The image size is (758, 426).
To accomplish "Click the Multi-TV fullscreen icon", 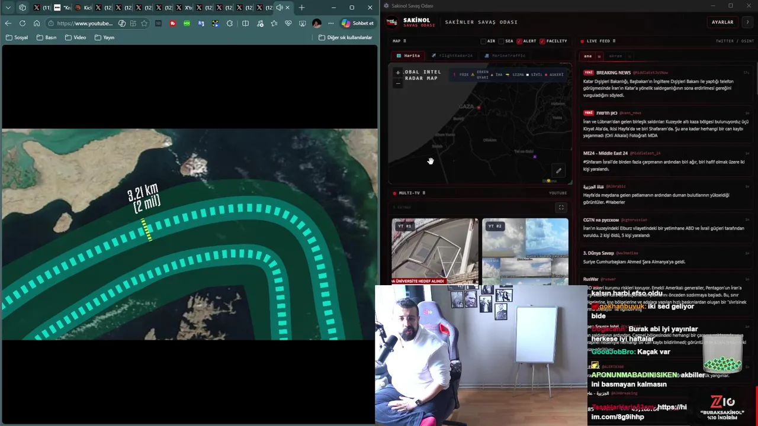I will [561, 207].
